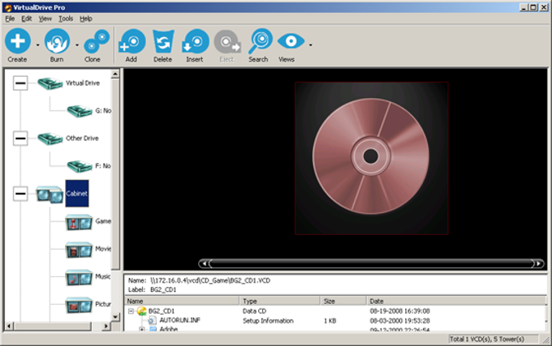The height and width of the screenshot is (346, 552).
Task: Click the Add virtual CD icon
Action: pos(132,41)
